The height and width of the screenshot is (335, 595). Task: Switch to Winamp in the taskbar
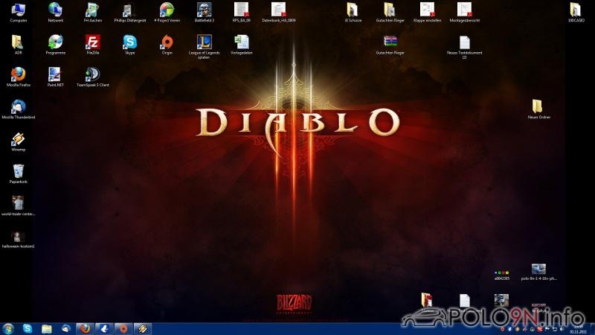pyautogui.click(x=143, y=328)
